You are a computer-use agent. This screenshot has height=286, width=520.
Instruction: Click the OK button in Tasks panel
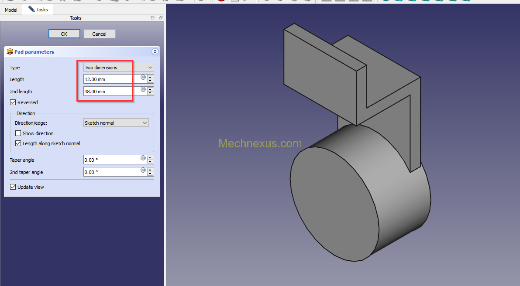pos(64,34)
